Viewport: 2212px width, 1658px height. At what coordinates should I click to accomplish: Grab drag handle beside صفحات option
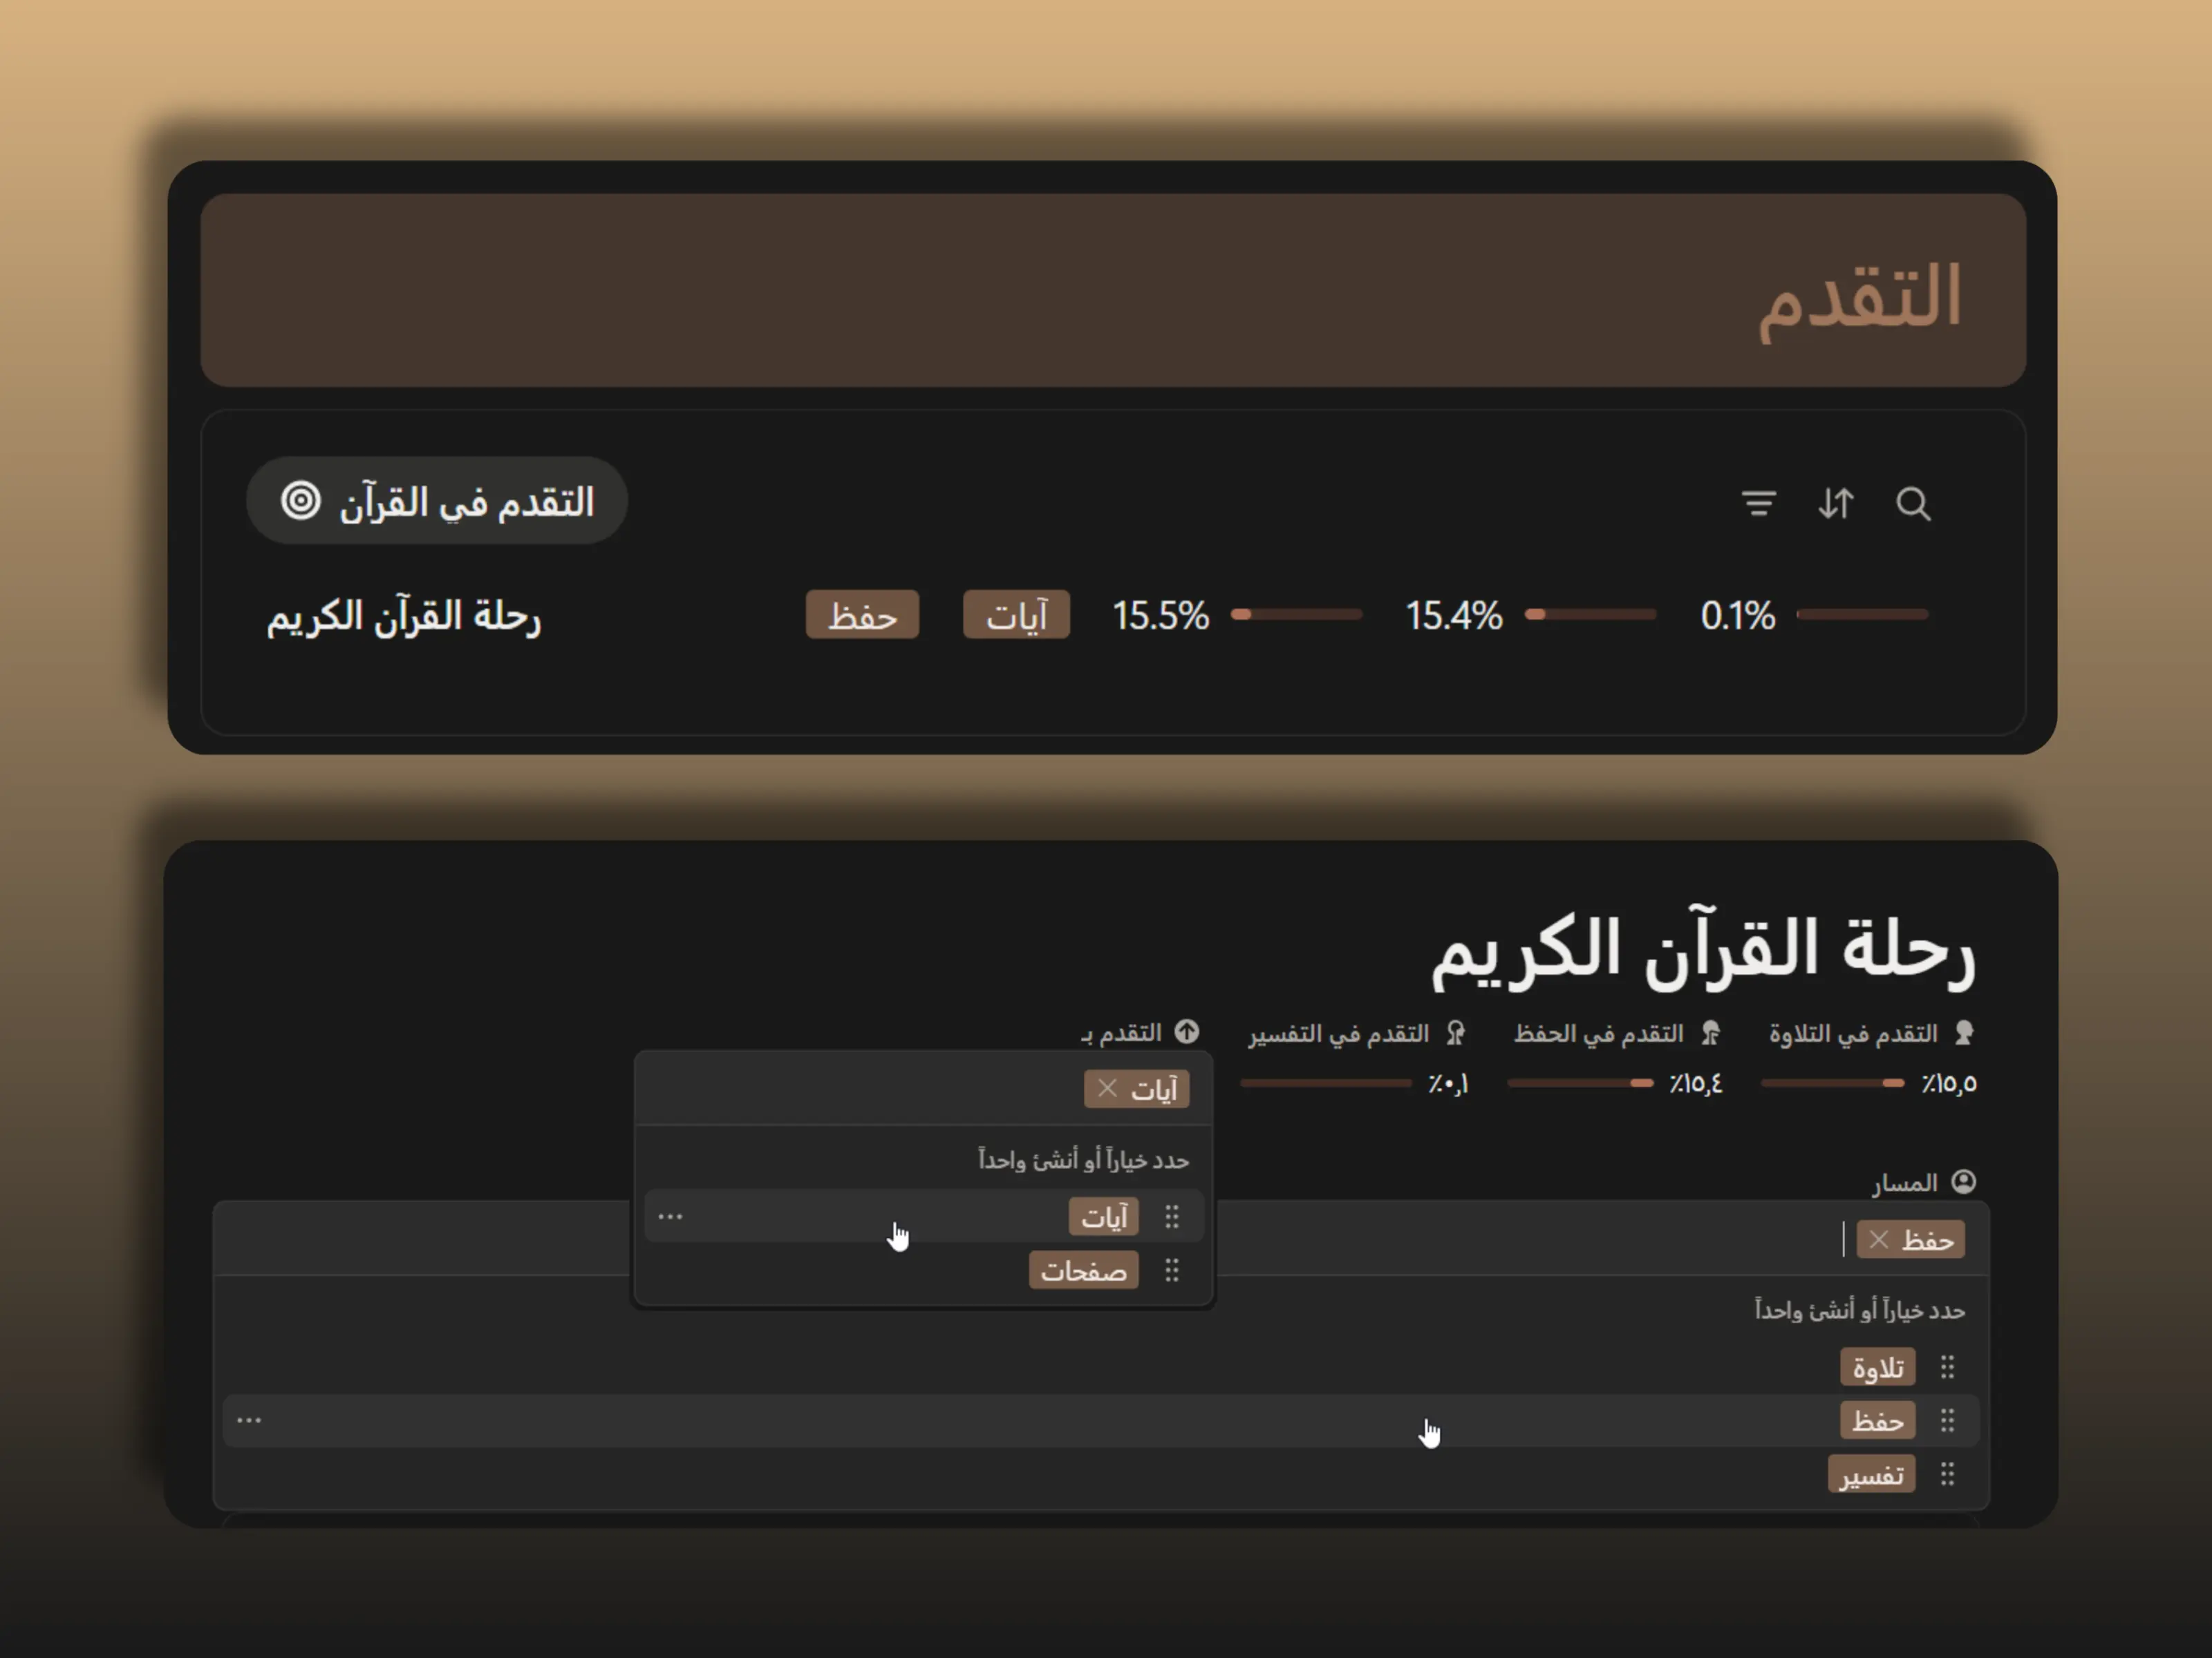1172,1270
